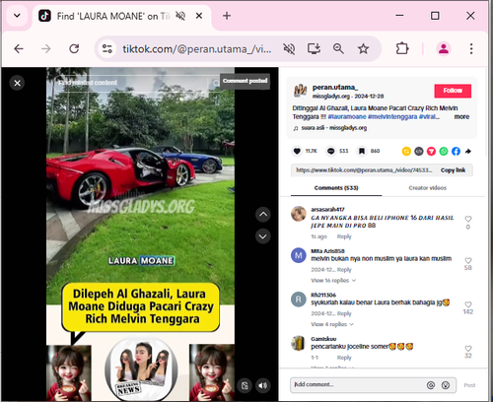Open browser extensions puzzle icon
This screenshot has height=402, width=493.
tap(402, 49)
